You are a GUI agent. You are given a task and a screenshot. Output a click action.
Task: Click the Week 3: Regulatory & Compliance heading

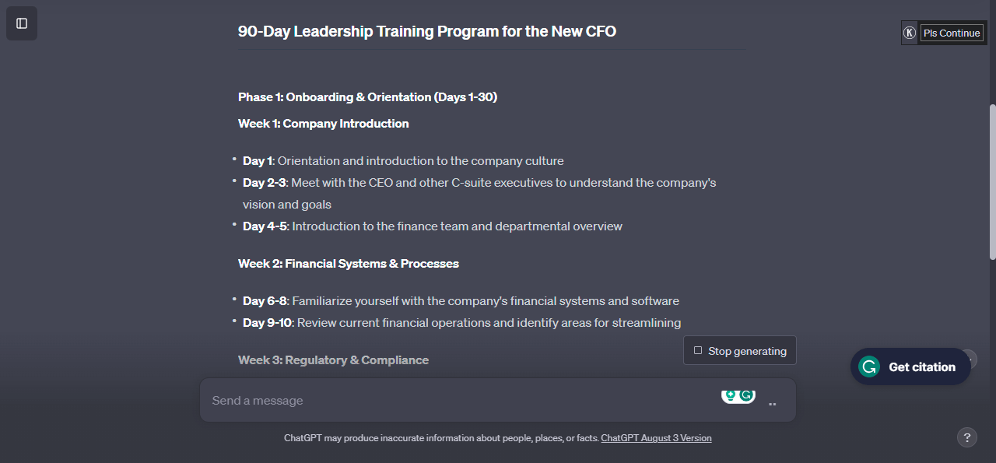point(333,360)
